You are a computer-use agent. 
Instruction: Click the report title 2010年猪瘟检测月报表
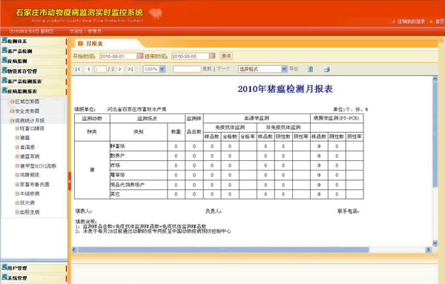tap(285, 89)
